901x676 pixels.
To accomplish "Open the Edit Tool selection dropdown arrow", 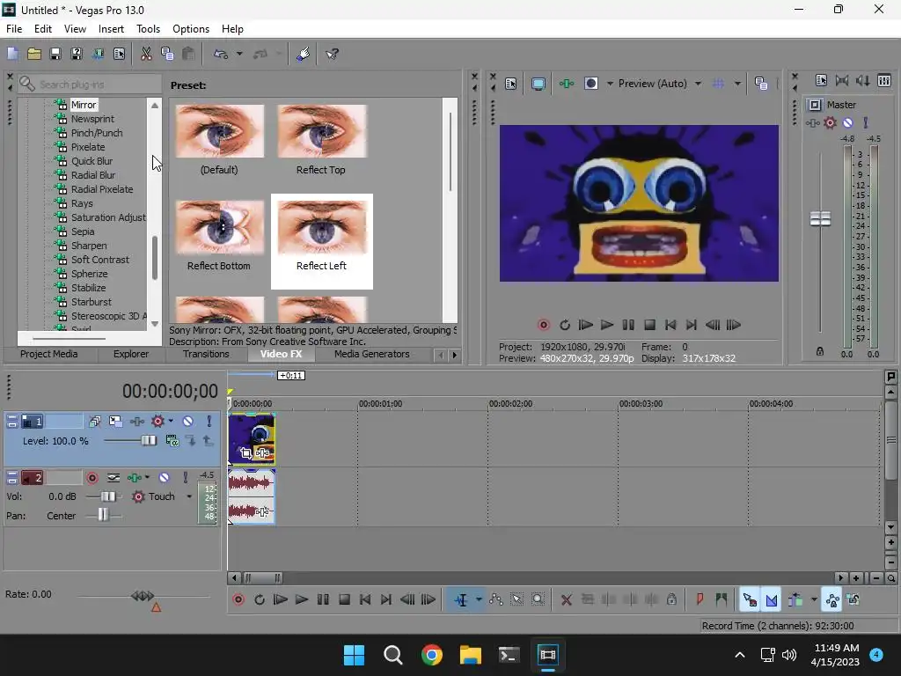I will point(478,600).
